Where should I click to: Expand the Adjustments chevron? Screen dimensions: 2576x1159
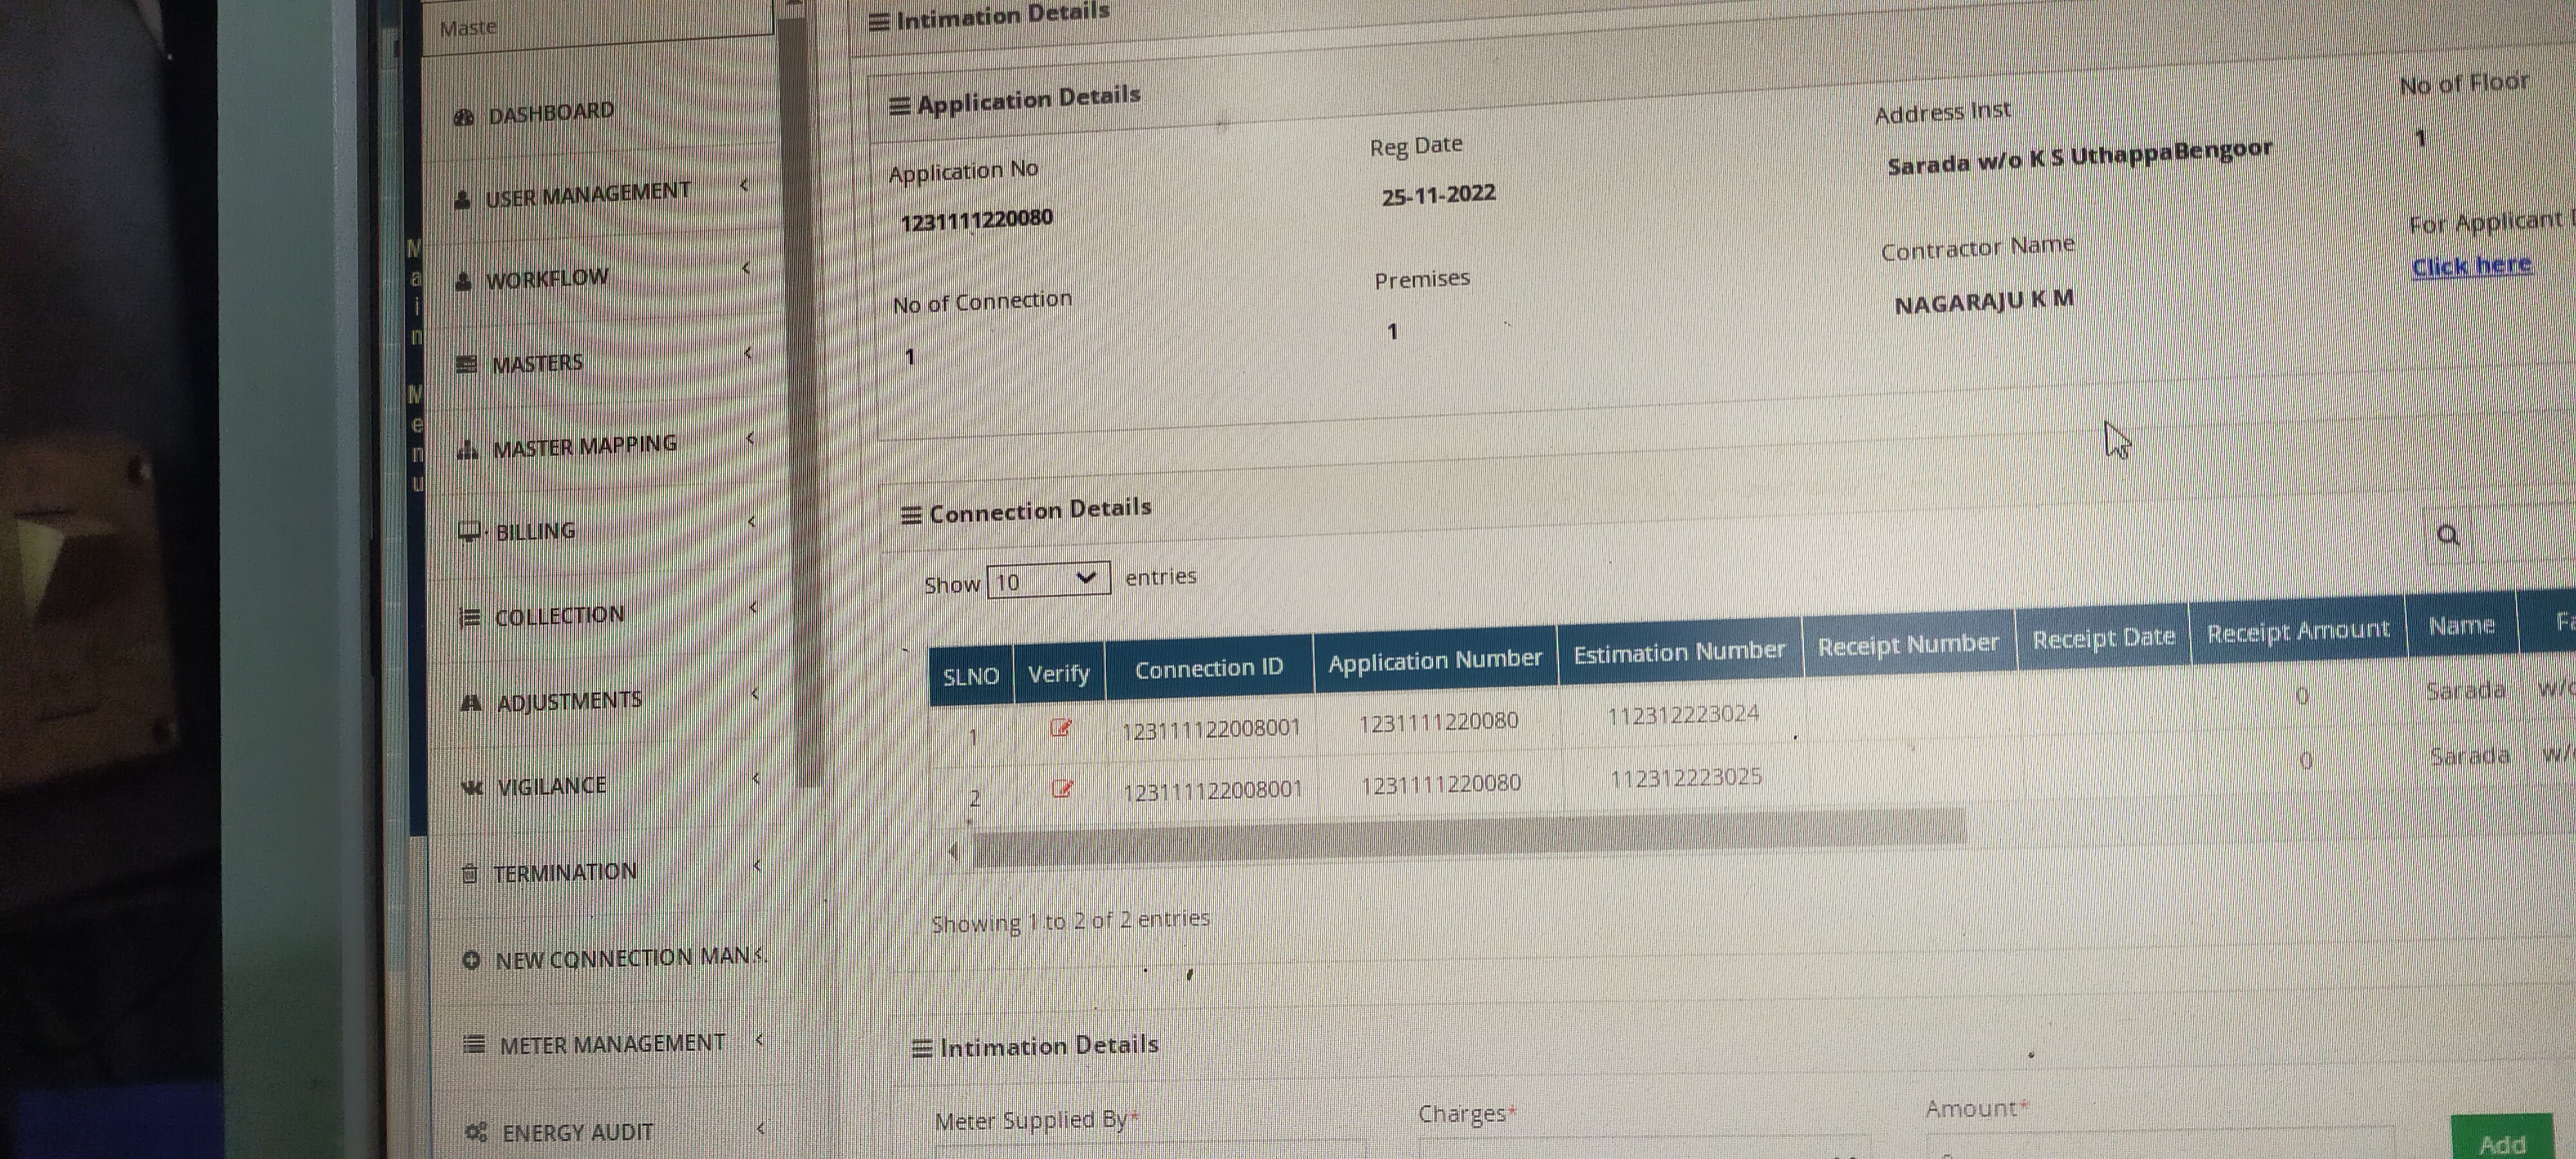[x=756, y=693]
